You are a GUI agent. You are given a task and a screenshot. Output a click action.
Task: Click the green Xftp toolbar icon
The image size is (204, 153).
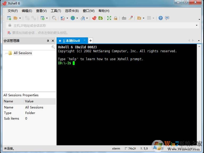[x=101, y=18]
